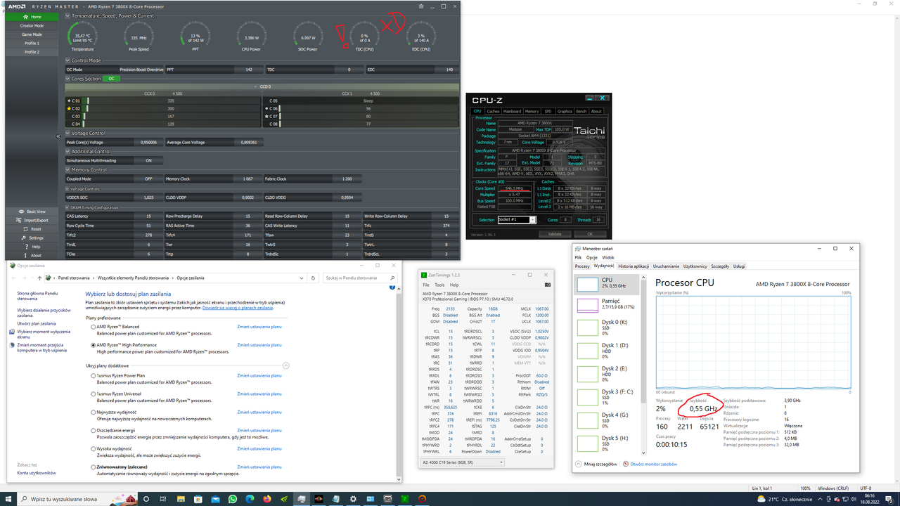Viewport: 900px width, 506px height.
Task: Open Home in Ryzen Master sidebar
Action: coord(32,16)
